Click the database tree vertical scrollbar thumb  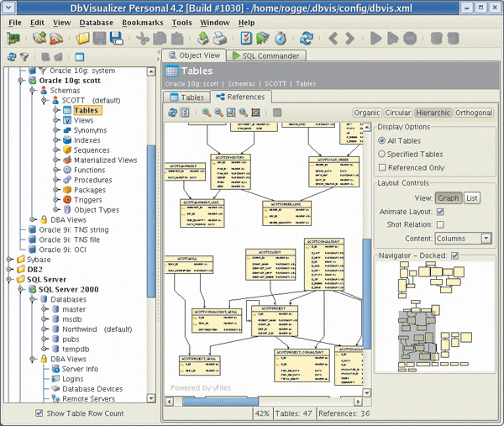tap(151, 221)
